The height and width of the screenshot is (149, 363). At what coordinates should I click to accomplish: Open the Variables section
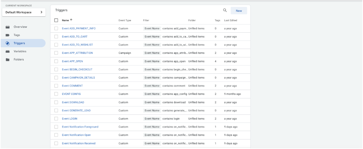(20, 52)
